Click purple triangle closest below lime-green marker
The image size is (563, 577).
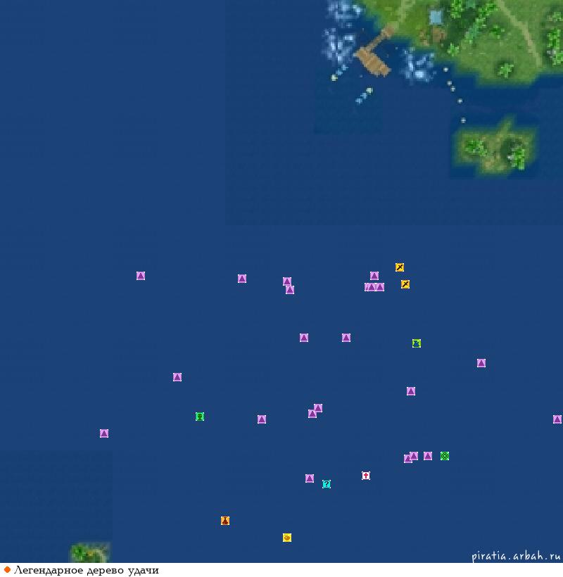pos(411,391)
